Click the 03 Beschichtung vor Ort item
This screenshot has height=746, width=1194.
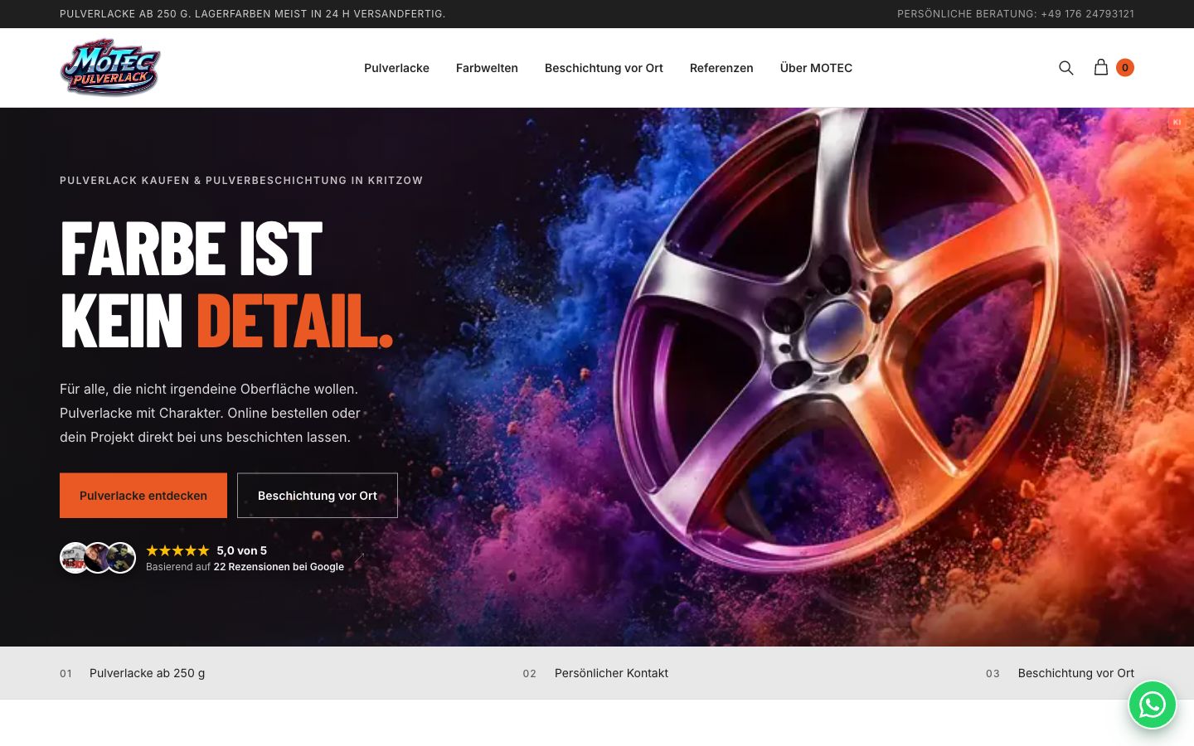click(x=1060, y=673)
